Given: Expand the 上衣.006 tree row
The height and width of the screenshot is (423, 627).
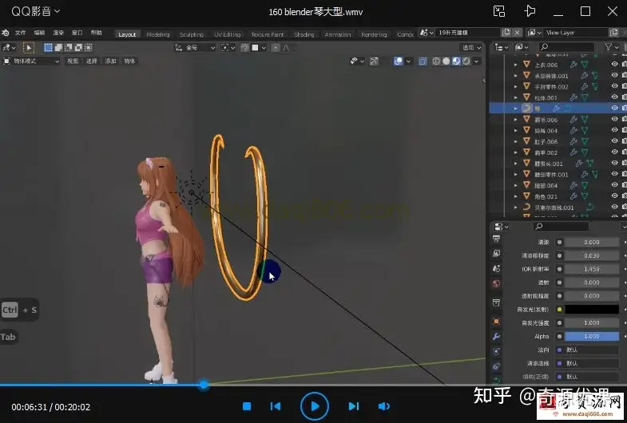Looking at the screenshot, I should click(x=515, y=65).
